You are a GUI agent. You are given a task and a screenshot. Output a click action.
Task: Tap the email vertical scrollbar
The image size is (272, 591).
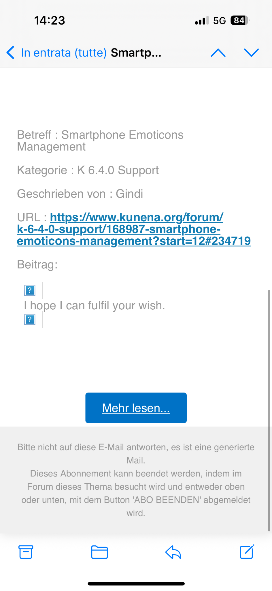point(269,410)
